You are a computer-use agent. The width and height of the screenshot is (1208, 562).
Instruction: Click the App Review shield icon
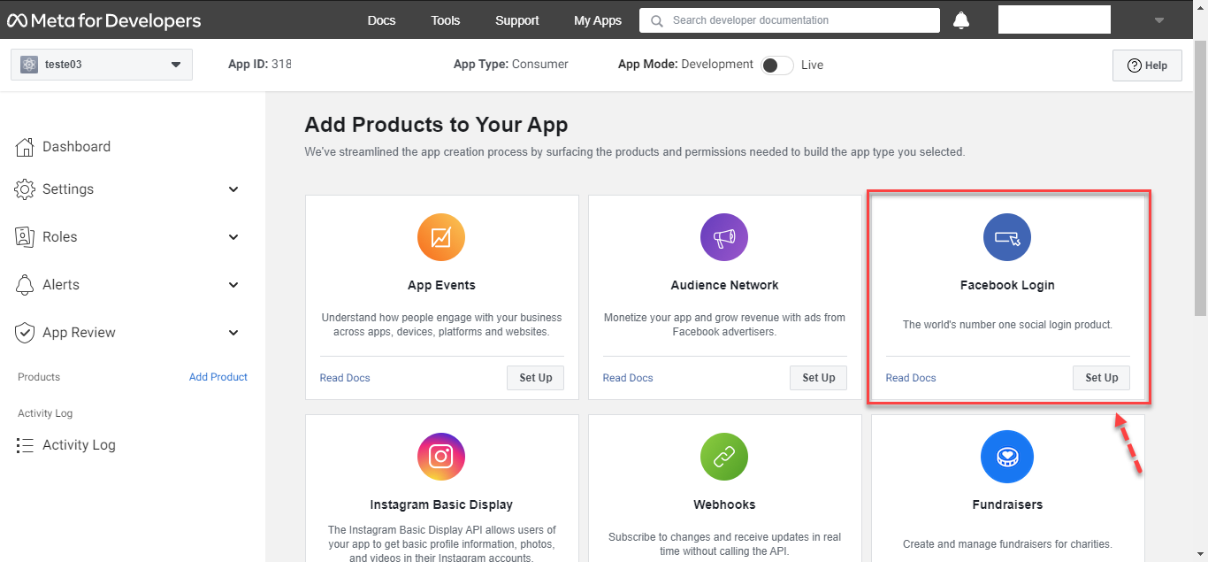25,333
